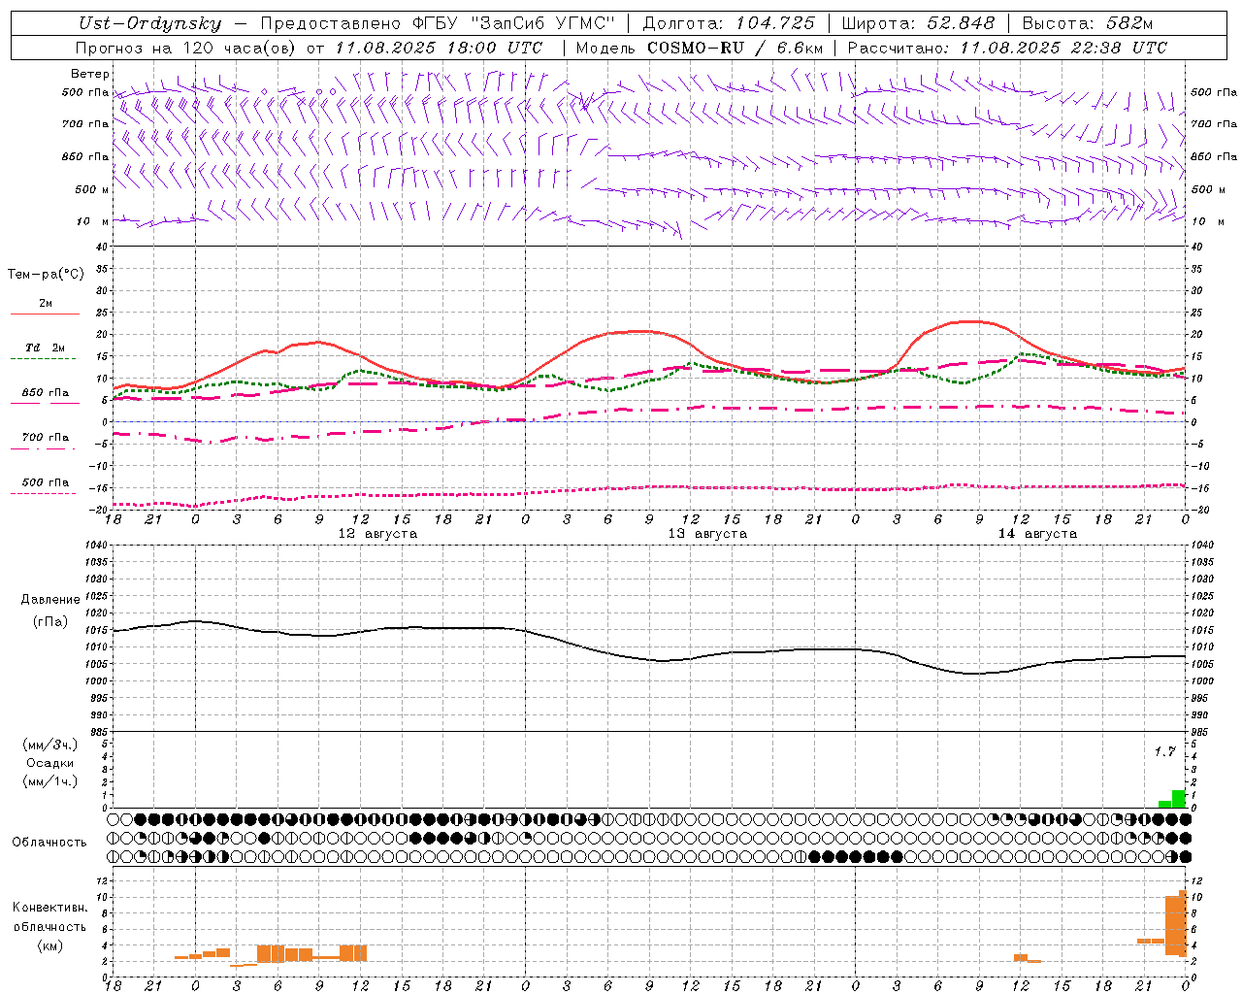The width and height of the screenshot is (1242, 994).
Task: Select the "Долгота: 104.725" header value
Action: (729, 23)
